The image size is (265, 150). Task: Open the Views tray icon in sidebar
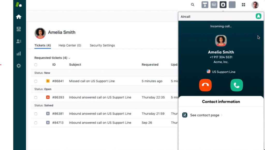click(x=19, y=29)
